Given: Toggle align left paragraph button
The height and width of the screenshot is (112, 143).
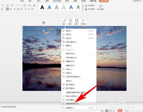Looking at the screenshot, I should [8, 9].
